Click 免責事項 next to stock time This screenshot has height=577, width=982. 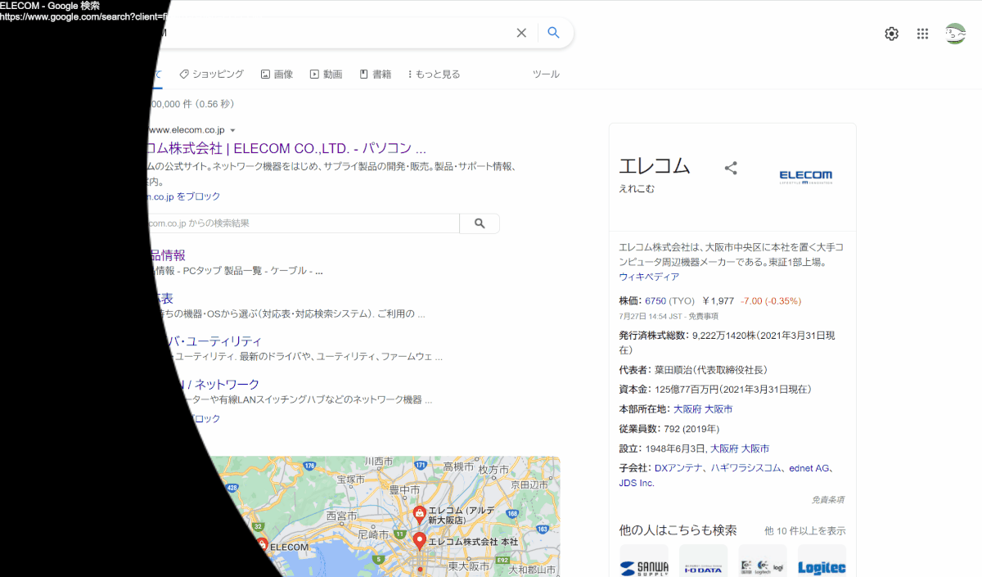pyautogui.click(x=703, y=316)
